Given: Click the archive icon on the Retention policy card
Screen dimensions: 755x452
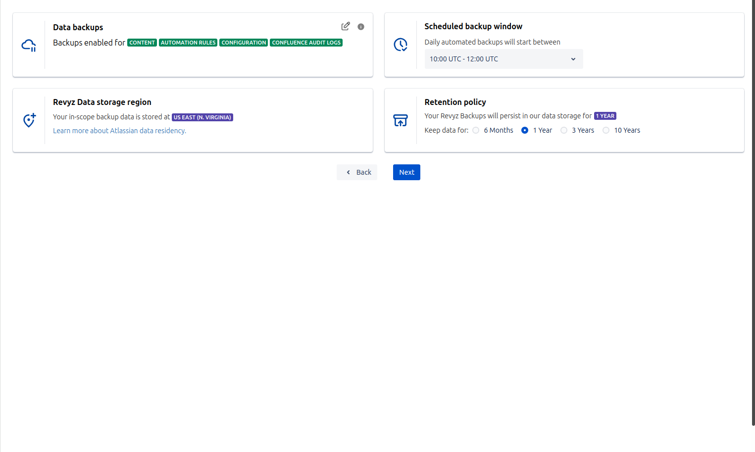Looking at the screenshot, I should click(401, 120).
